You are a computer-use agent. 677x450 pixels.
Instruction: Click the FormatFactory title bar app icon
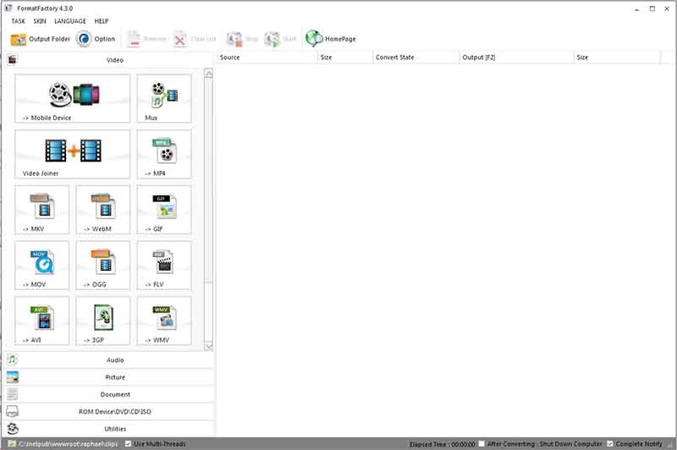pyautogui.click(x=8, y=8)
